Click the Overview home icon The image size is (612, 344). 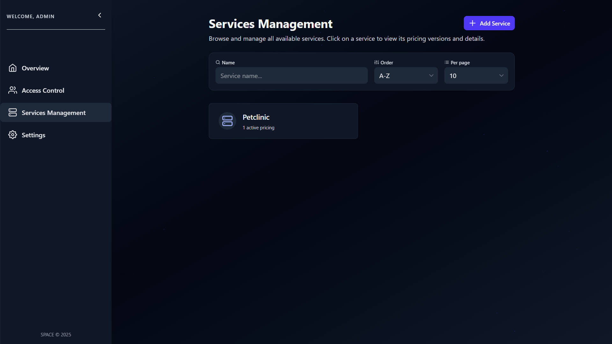[13, 68]
